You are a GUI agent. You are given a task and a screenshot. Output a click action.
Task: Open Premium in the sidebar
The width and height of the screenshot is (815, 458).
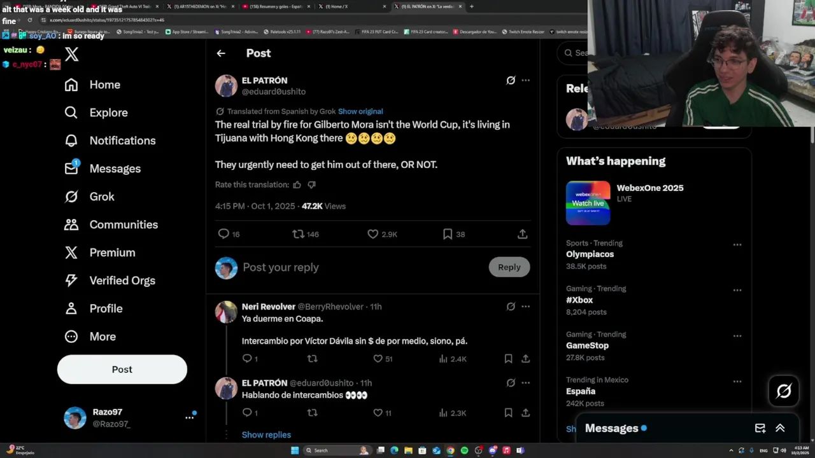click(99, 253)
